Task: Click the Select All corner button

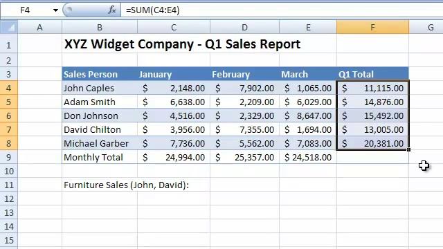Action: (x=9, y=28)
